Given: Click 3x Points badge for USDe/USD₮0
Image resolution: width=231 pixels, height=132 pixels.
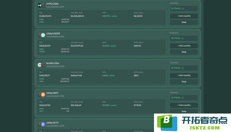Looking at the screenshot, I should coord(184,38).
